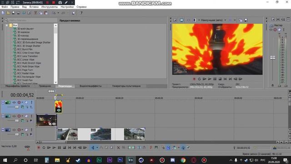The image size is (291, 164).
Task: Open the Инструменты menu
Action: 50,7
